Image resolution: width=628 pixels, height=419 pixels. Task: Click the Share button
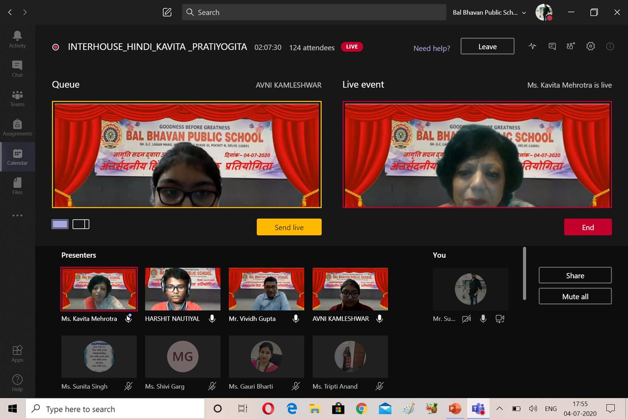click(x=575, y=275)
